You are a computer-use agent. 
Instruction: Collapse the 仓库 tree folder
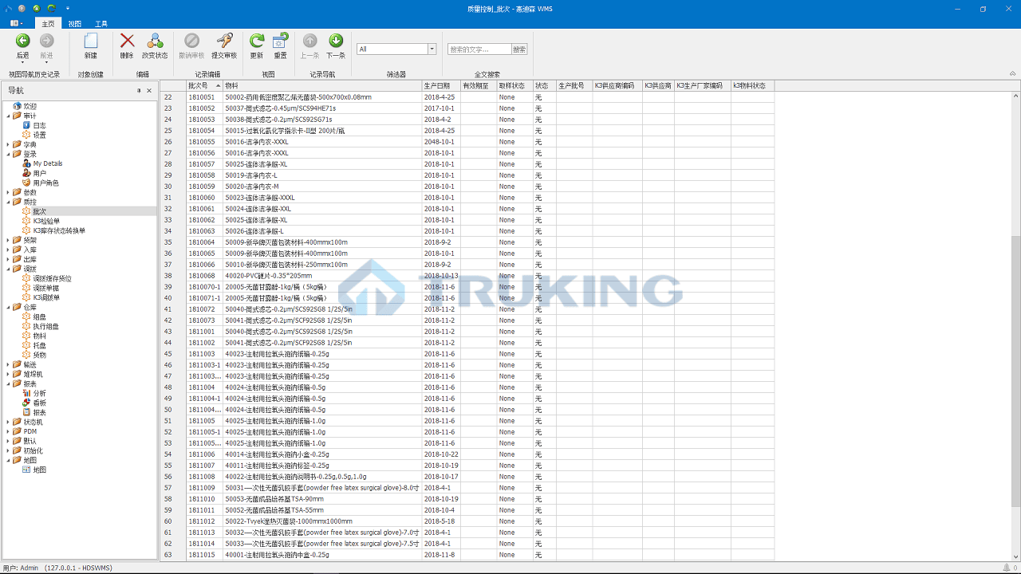tap(8, 307)
